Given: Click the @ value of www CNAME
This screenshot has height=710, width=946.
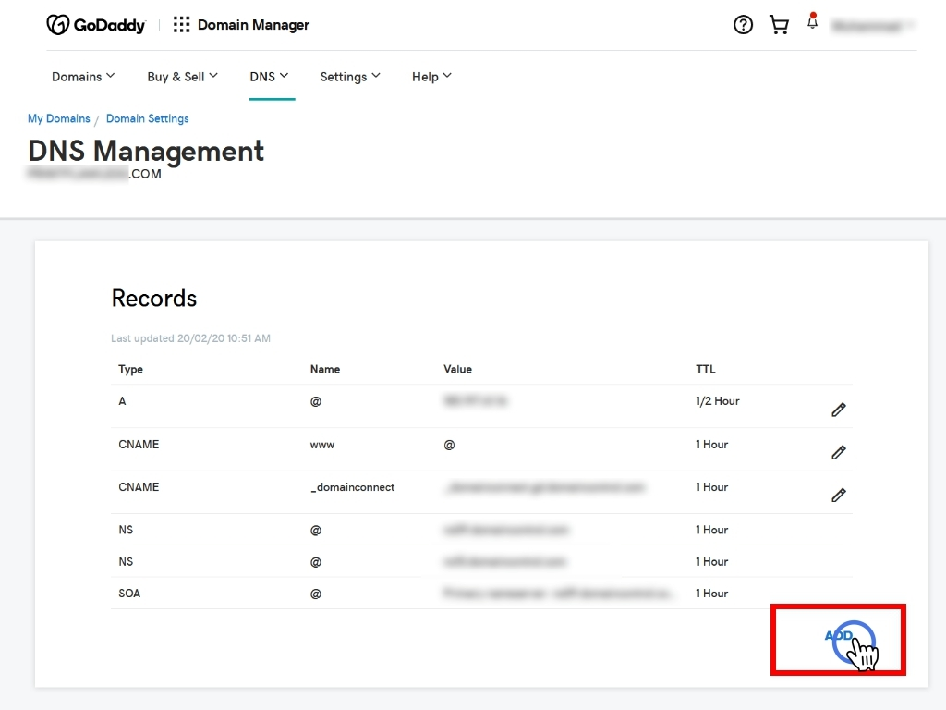Looking at the screenshot, I should tap(449, 445).
